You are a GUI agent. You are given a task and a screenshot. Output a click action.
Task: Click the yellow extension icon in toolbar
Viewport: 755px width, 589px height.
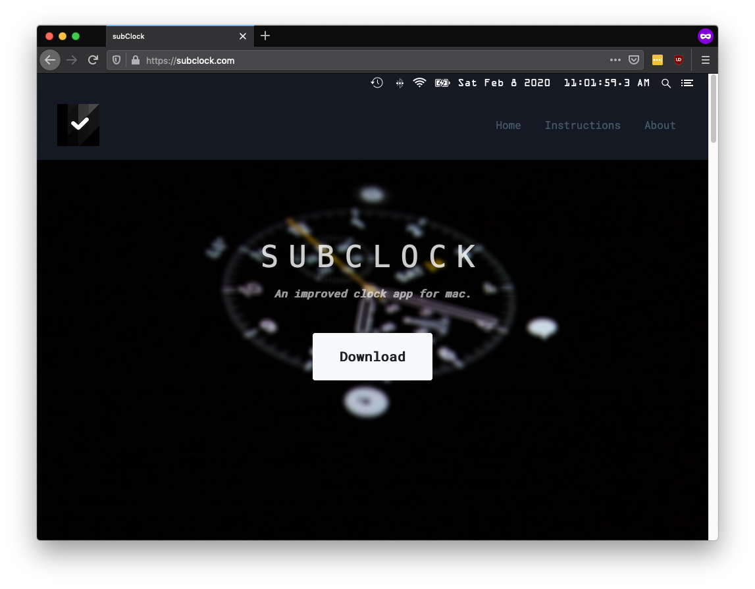(x=658, y=60)
